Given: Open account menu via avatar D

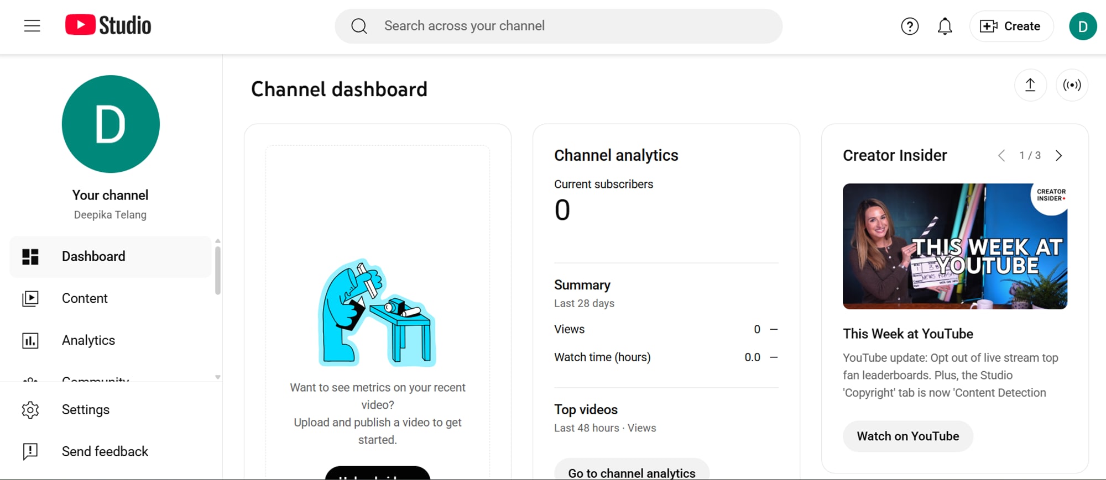Looking at the screenshot, I should 1083,25.
